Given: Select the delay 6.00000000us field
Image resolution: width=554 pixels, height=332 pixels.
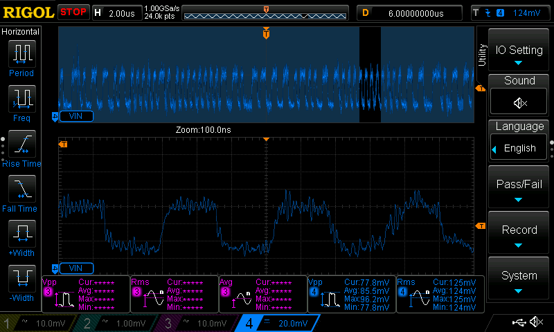Looking at the screenshot, I should [409, 13].
